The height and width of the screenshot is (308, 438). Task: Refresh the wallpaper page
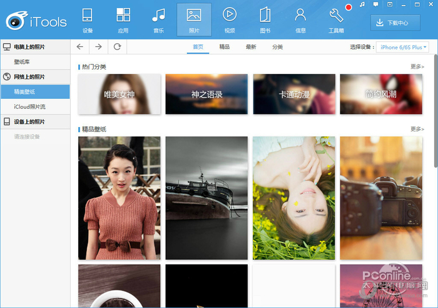coord(117,47)
